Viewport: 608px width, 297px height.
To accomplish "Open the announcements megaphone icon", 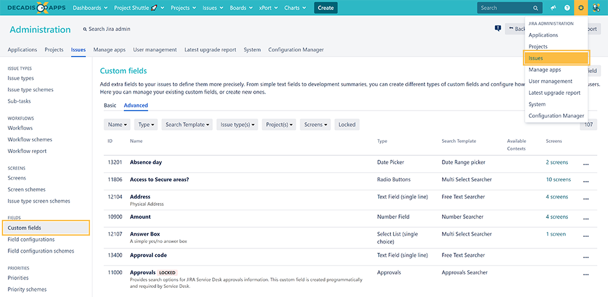I will coord(553,8).
